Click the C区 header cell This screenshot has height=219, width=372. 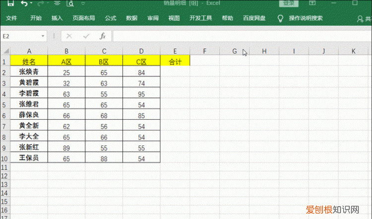(x=141, y=60)
